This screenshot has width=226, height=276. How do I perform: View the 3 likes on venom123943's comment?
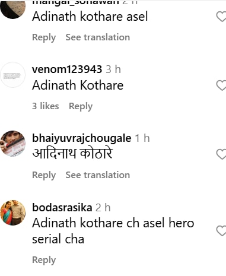46,106
